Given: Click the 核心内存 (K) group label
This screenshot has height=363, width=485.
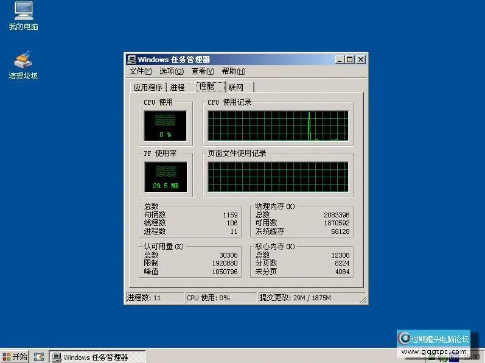Looking at the screenshot, I should pos(275,247).
